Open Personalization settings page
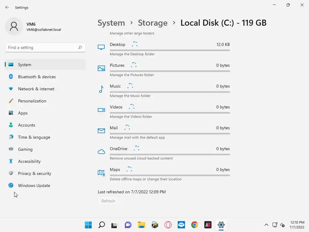The width and height of the screenshot is (309, 232). pos(32,101)
